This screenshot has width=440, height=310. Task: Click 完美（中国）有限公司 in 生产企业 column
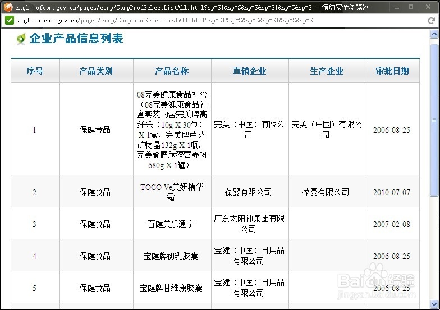(x=327, y=129)
